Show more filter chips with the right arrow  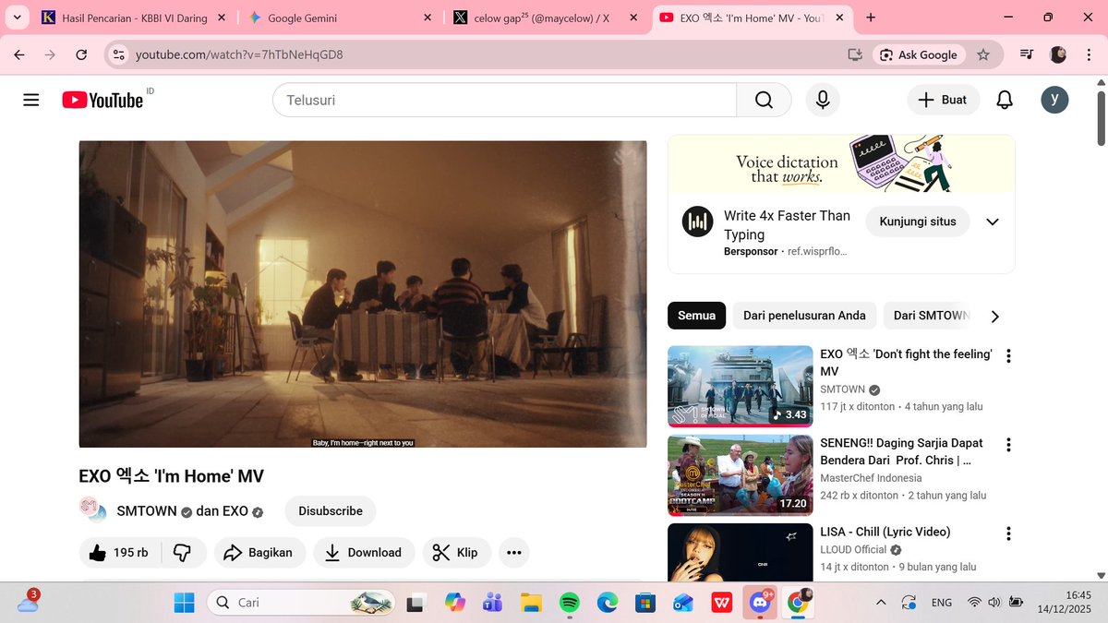[x=994, y=316]
